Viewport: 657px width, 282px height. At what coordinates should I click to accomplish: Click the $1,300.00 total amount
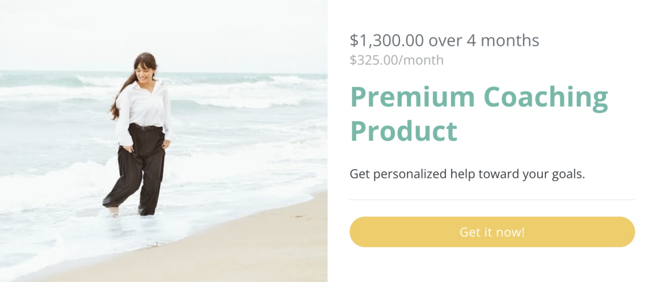pos(386,41)
